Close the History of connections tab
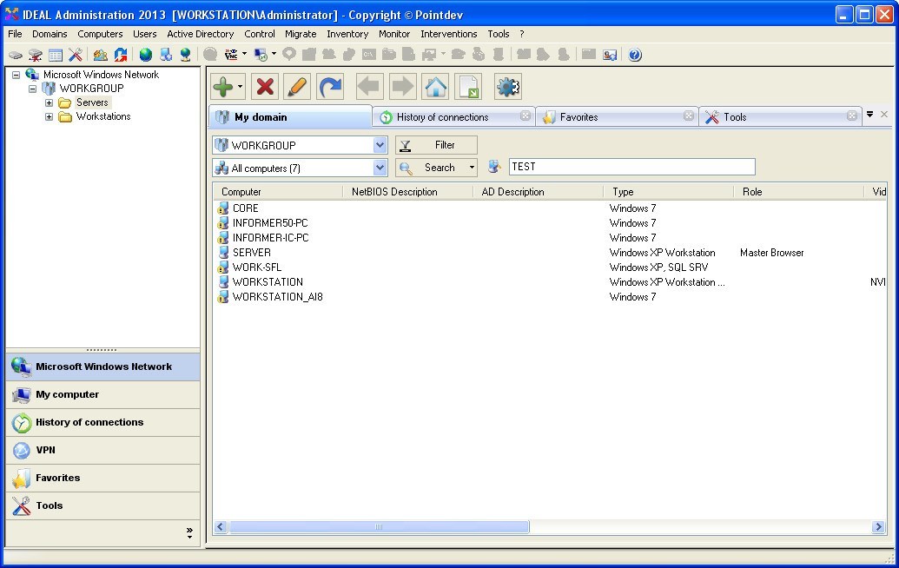This screenshot has width=899, height=568. coord(526,116)
